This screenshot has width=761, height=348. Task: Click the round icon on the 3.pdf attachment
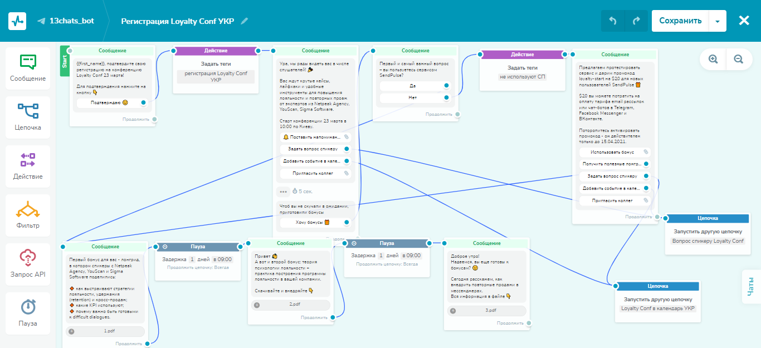[453, 310]
